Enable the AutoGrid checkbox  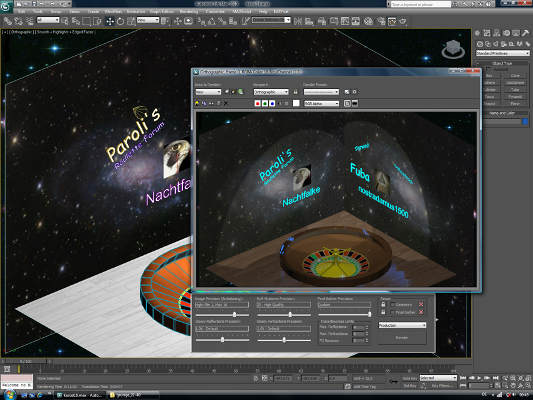click(x=488, y=70)
